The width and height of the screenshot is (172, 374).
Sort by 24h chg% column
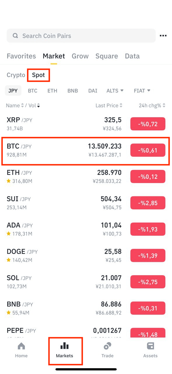click(x=152, y=105)
